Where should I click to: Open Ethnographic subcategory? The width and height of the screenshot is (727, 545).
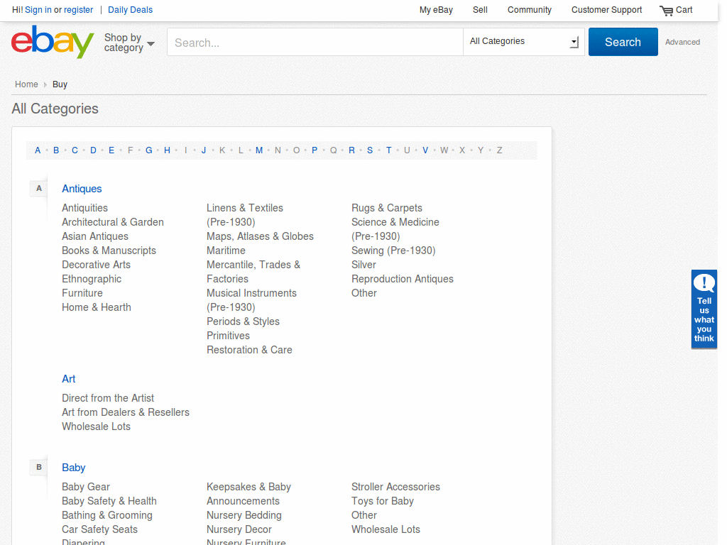coord(92,279)
